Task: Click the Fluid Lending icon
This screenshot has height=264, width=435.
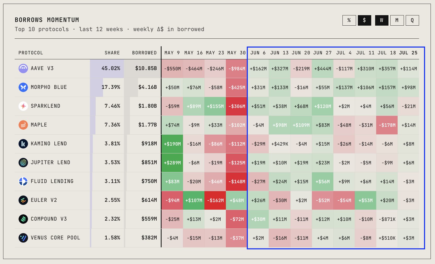Action: [x=23, y=181]
